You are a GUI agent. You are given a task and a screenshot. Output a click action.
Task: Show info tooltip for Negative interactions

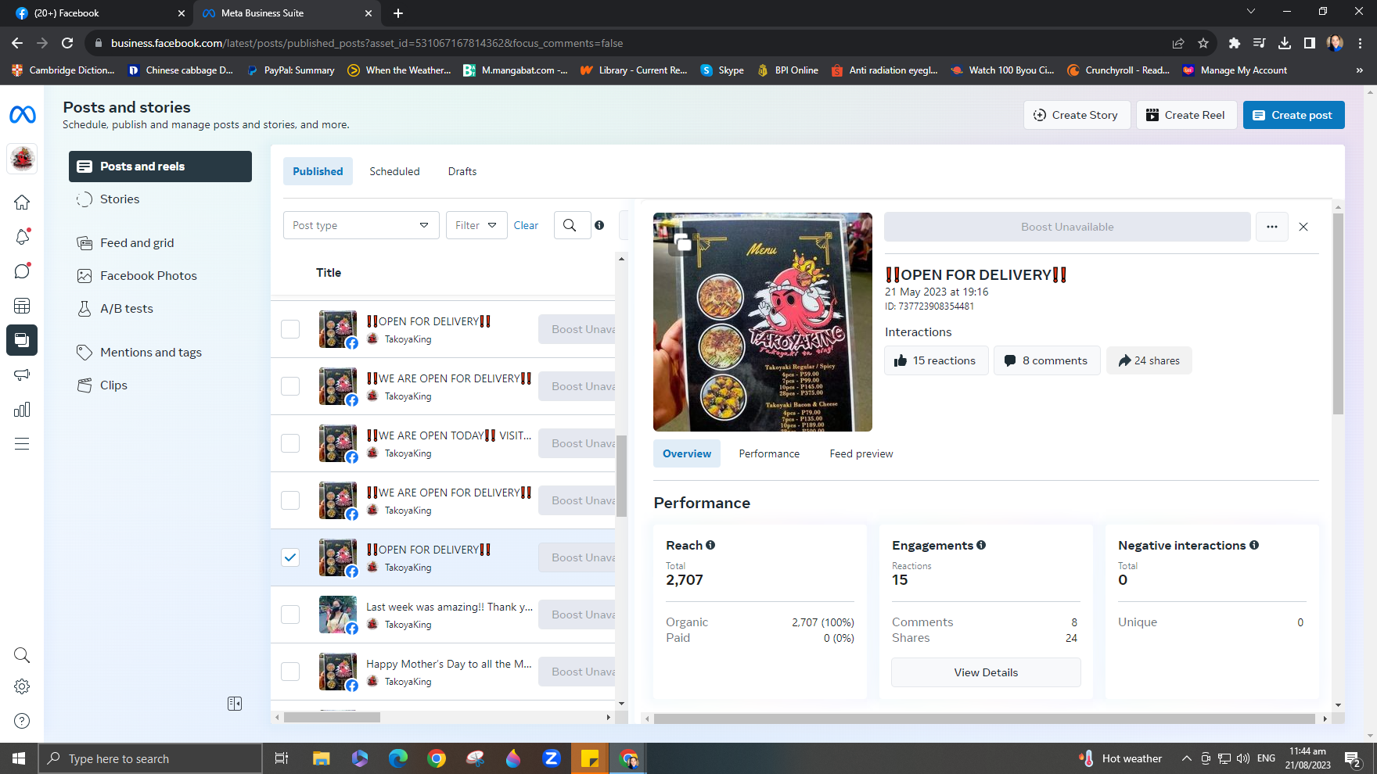click(1254, 545)
